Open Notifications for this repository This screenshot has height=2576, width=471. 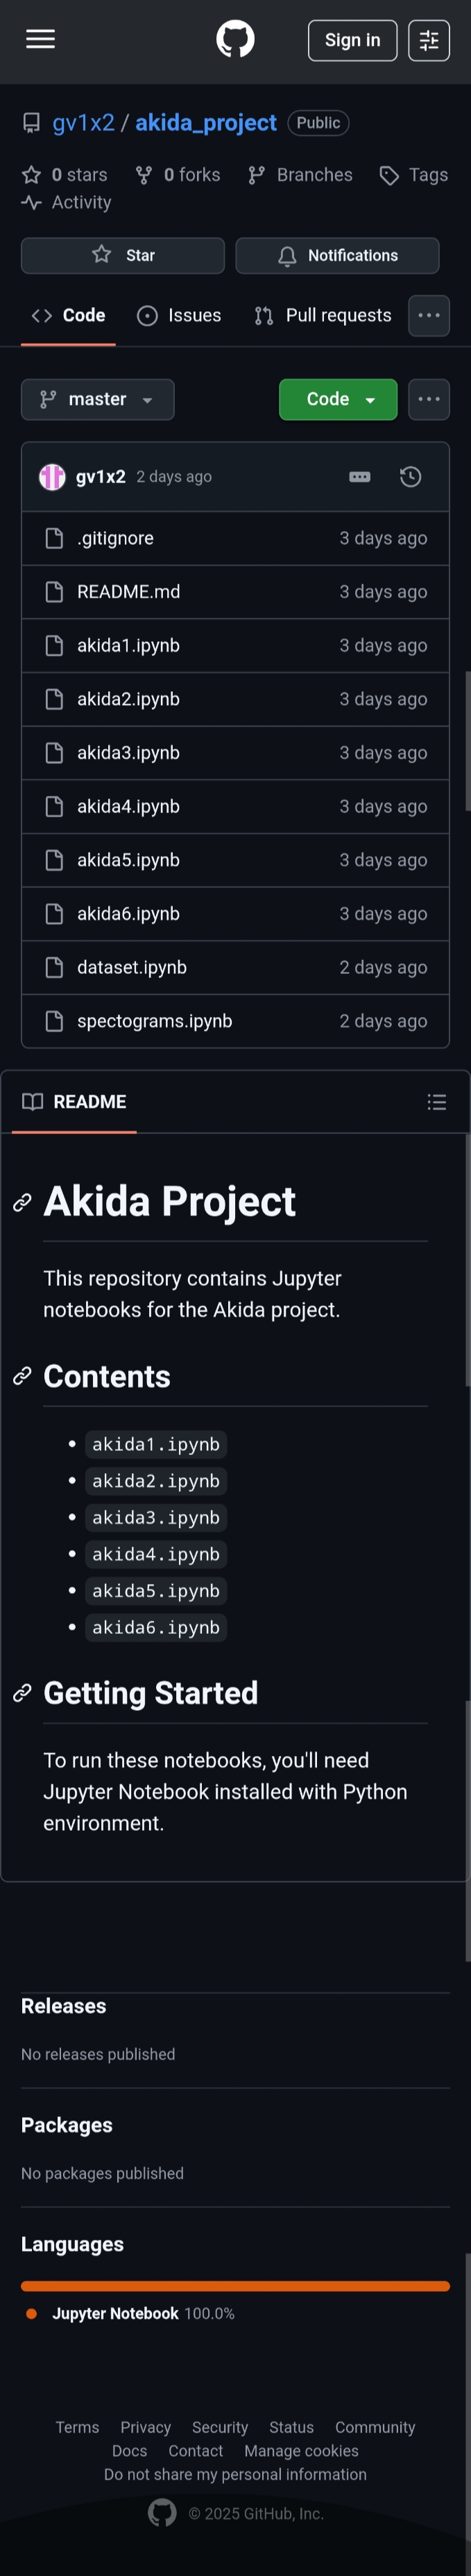click(337, 256)
